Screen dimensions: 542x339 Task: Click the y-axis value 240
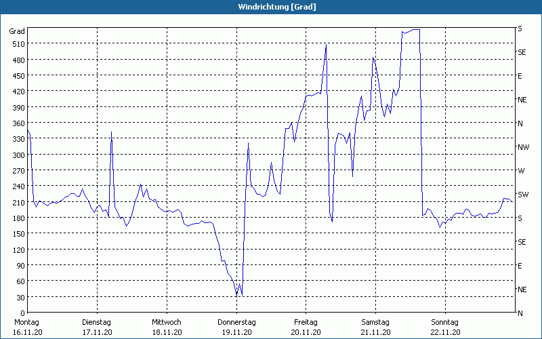click(18, 187)
